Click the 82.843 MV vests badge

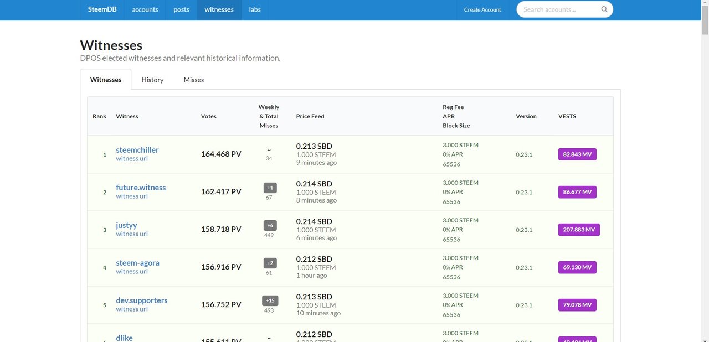coord(577,154)
